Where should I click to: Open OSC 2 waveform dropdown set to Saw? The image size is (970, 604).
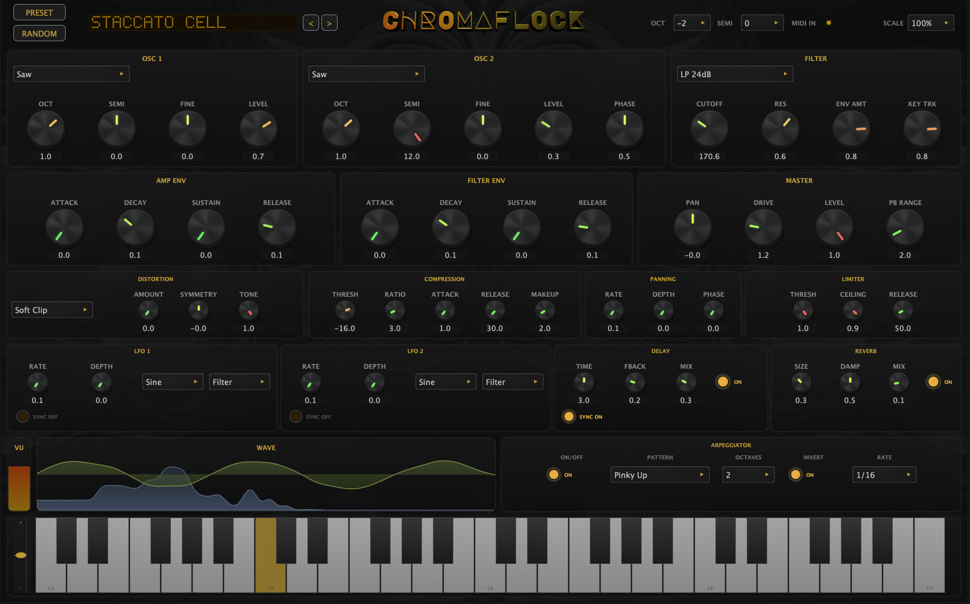[x=366, y=74]
